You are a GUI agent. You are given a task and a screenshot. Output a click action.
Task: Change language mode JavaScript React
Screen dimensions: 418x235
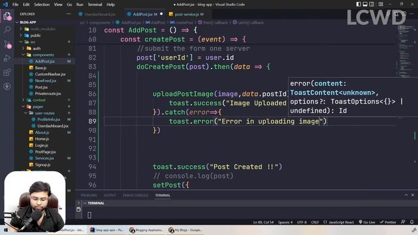(x=338, y=222)
